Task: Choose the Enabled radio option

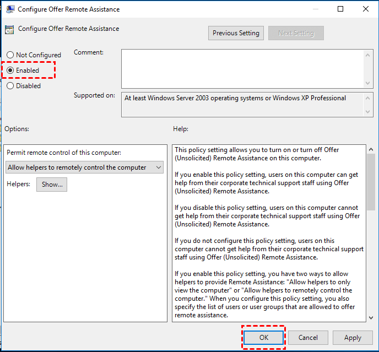Action: 10,71
